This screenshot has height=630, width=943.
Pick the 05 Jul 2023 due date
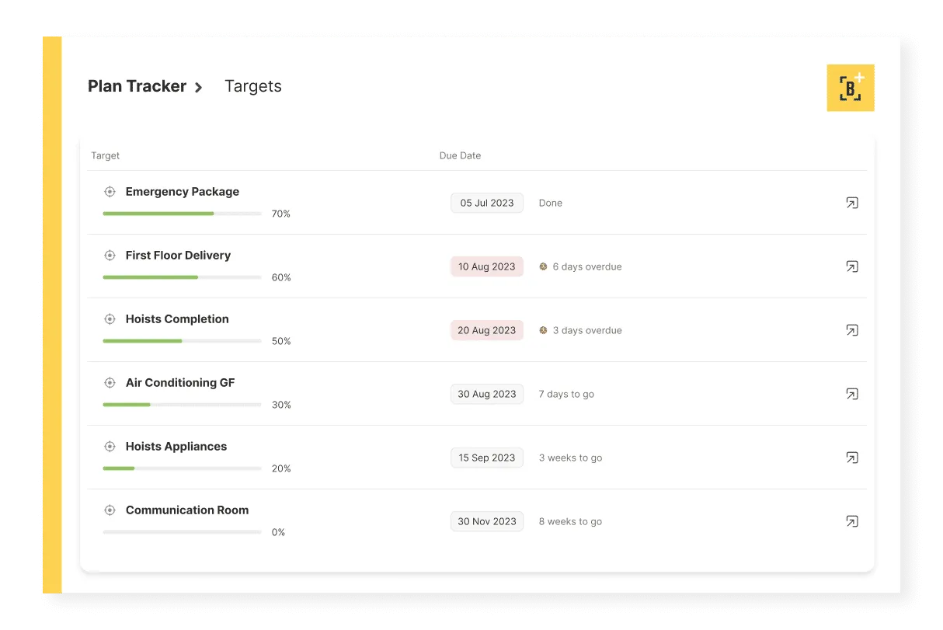coord(487,203)
